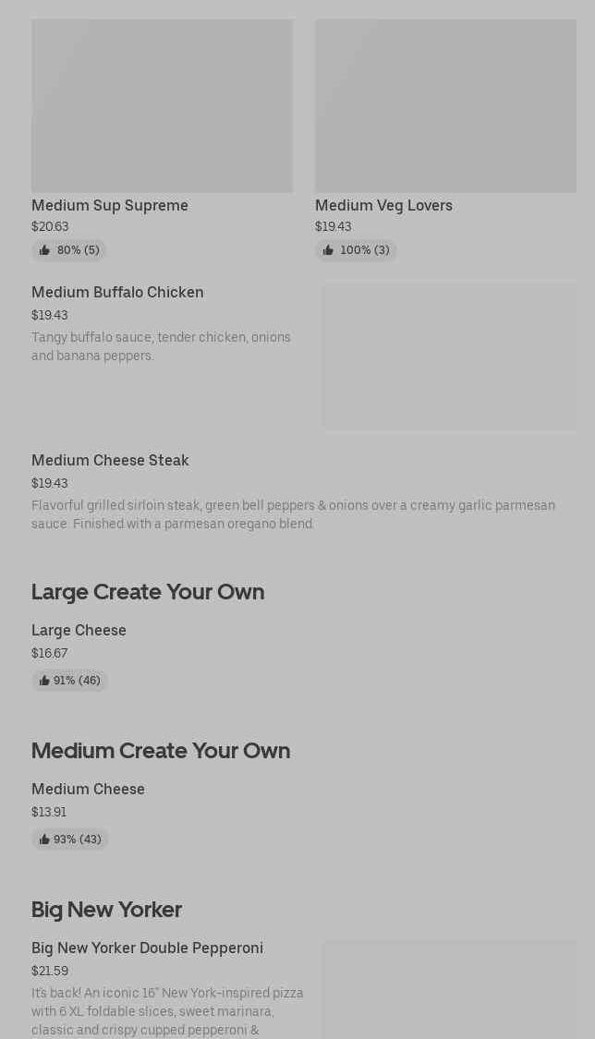The height and width of the screenshot is (1039, 595).
Task: Select Medium Cheese Steak pizza
Action: click(x=110, y=460)
